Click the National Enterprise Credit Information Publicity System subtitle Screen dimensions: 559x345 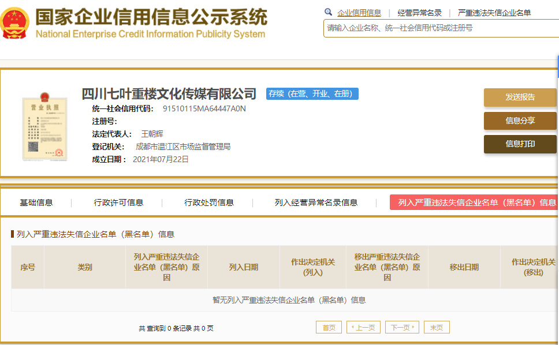[151, 34]
